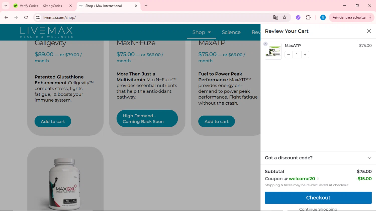Viewport: 376px width, 211px height.
Task: Click High Demand - Coming Back Soon button
Action: [147, 118]
